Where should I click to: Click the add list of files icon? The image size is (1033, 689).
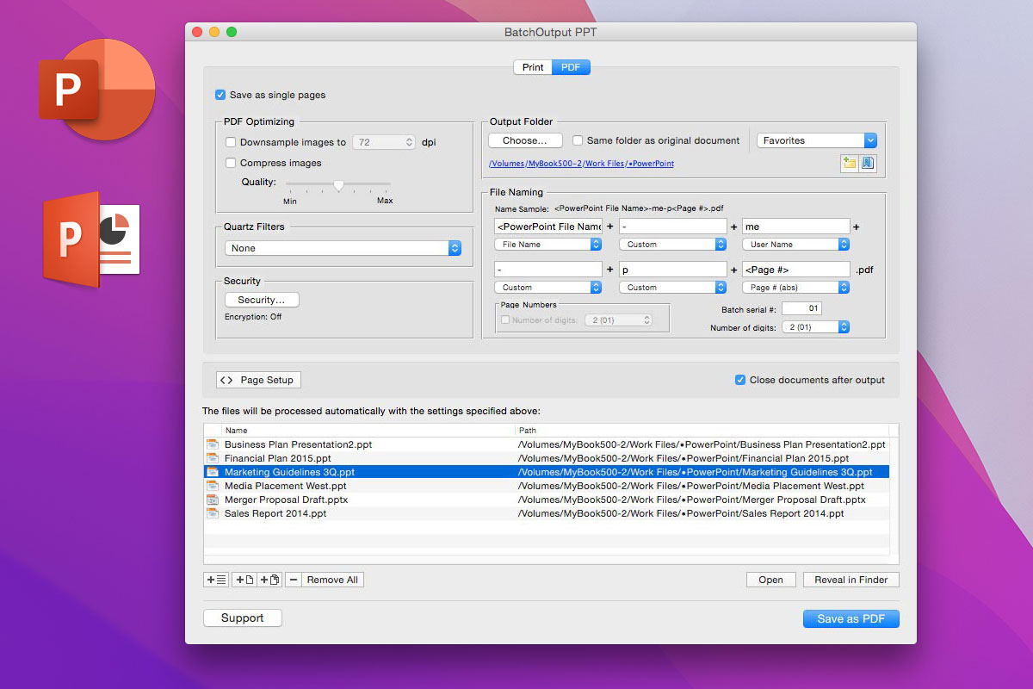(216, 580)
